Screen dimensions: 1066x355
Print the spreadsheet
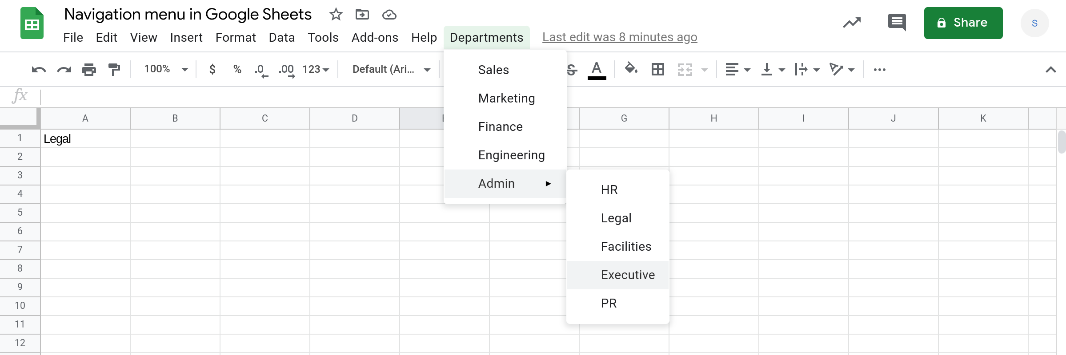click(89, 70)
